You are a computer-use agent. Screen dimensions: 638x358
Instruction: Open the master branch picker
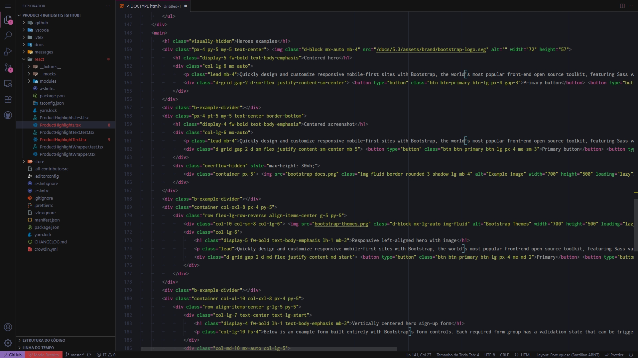75,355
